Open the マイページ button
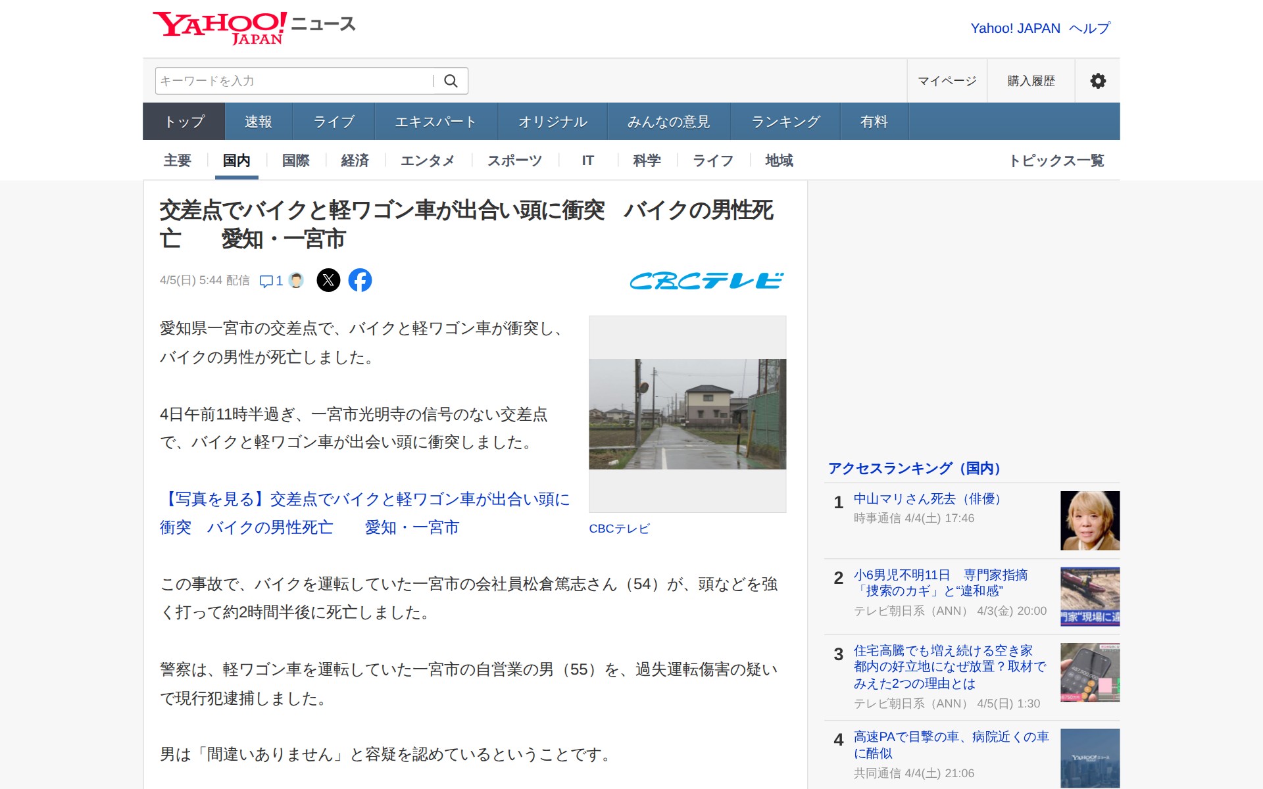The height and width of the screenshot is (789, 1263). tap(947, 81)
